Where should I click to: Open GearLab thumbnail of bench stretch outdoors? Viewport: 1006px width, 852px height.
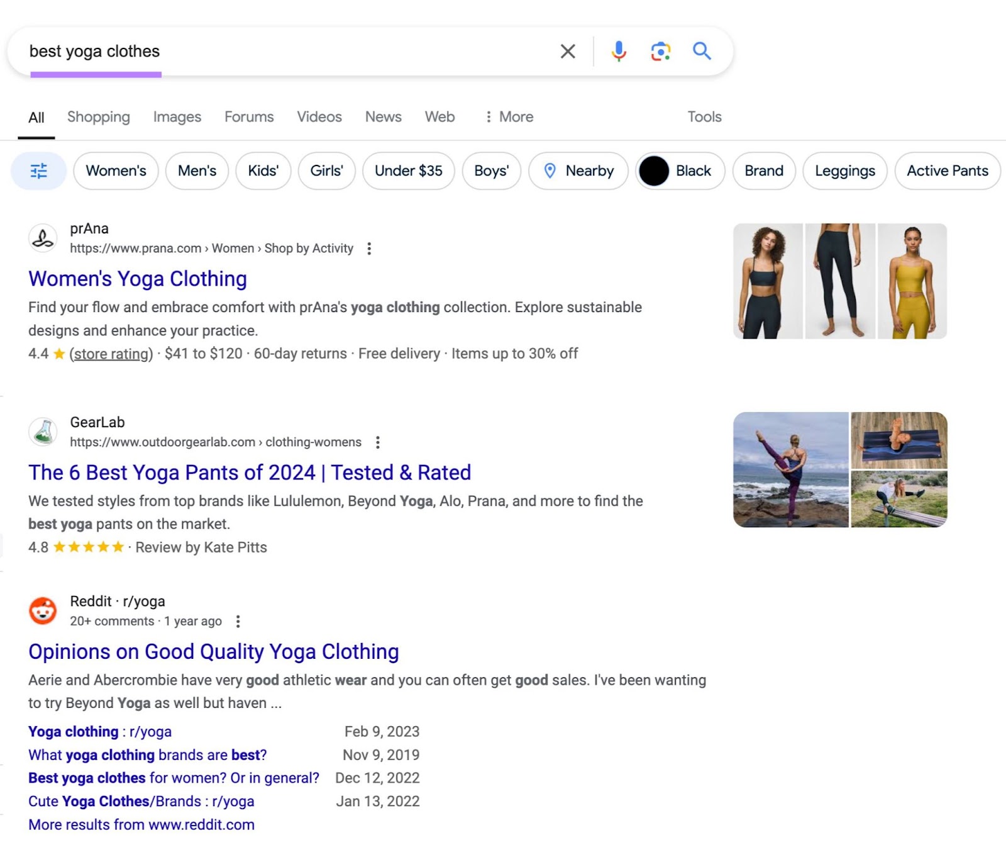899,500
